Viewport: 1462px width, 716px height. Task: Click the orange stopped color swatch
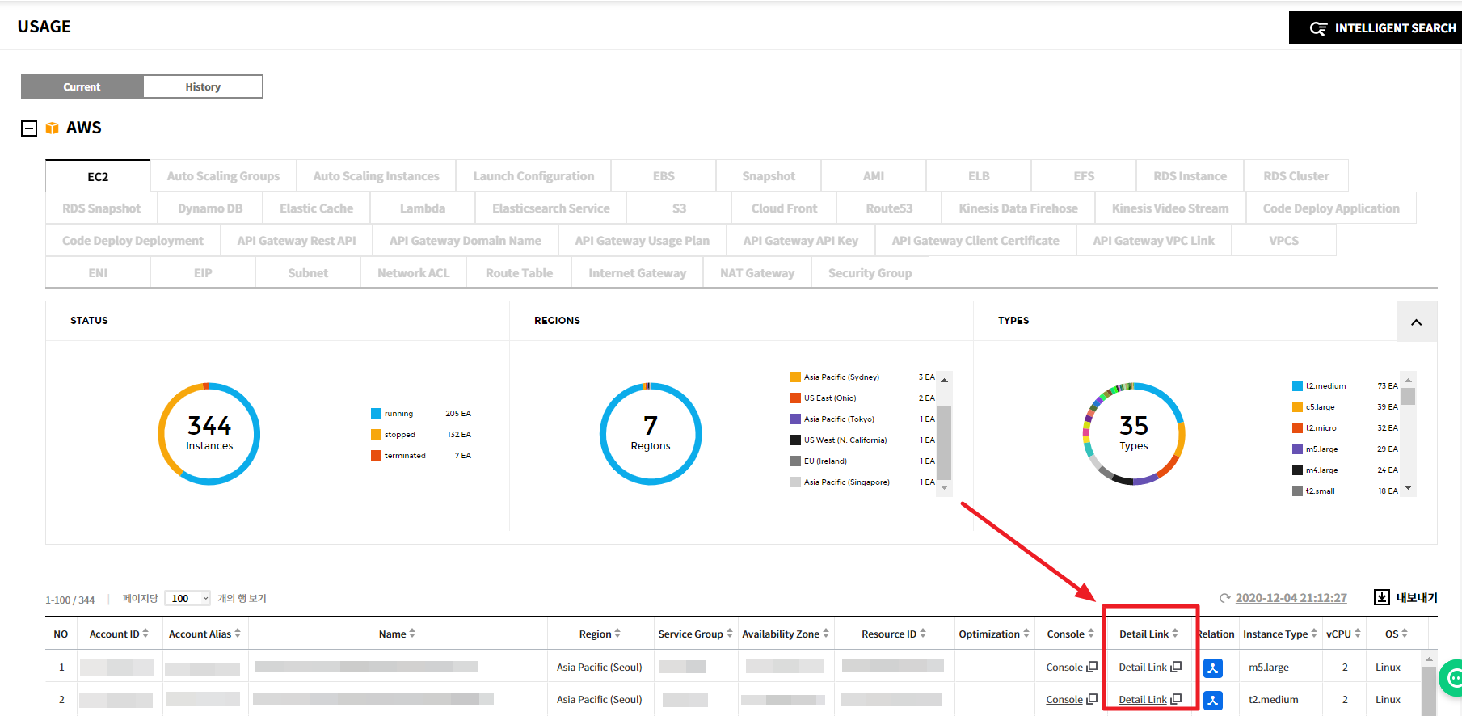tap(376, 435)
